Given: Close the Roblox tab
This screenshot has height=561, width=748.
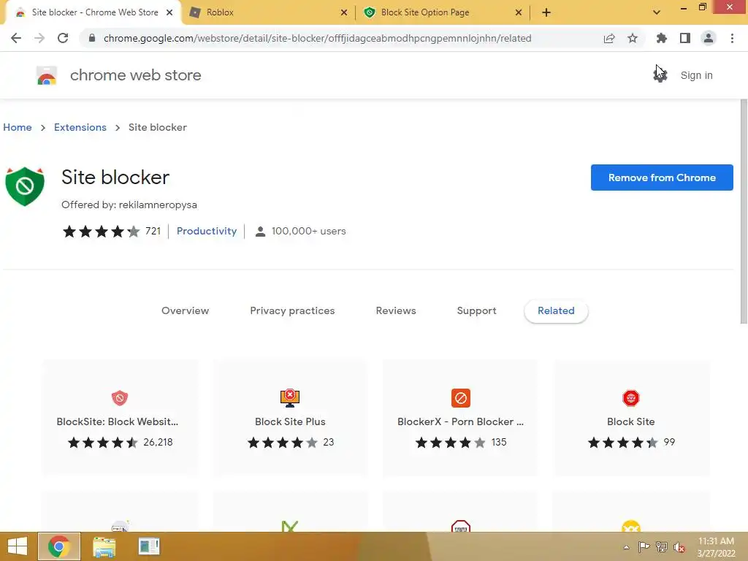Looking at the screenshot, I should coord(344,12).
